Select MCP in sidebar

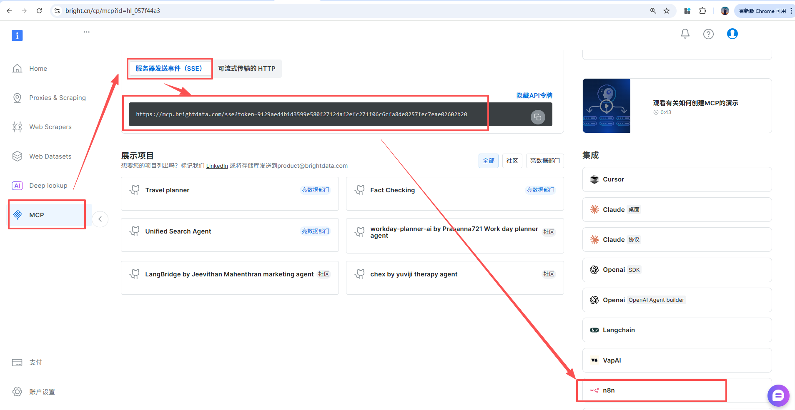(x=50, y=215)
